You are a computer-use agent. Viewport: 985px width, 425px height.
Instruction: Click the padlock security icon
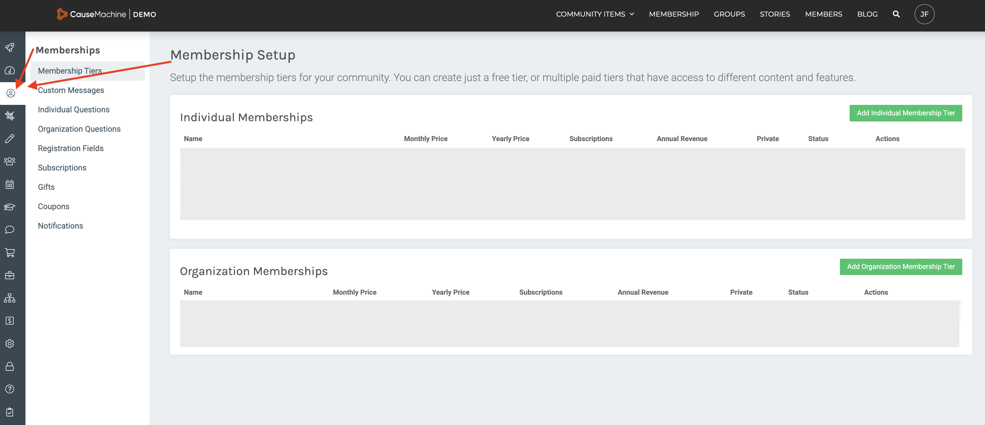point(10,366)
